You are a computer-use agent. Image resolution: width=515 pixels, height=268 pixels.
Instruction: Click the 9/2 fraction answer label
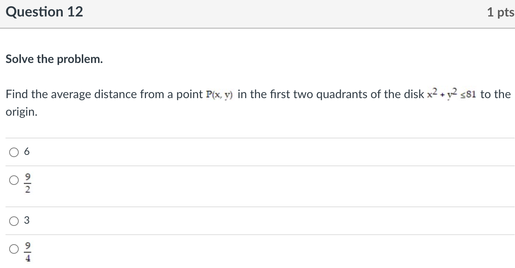[x=28, y=180]
